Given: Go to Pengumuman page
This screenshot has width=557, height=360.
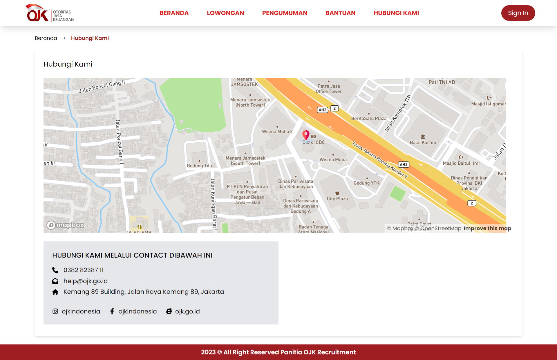Looking at the screenshot, I should [x=285, y=13].
